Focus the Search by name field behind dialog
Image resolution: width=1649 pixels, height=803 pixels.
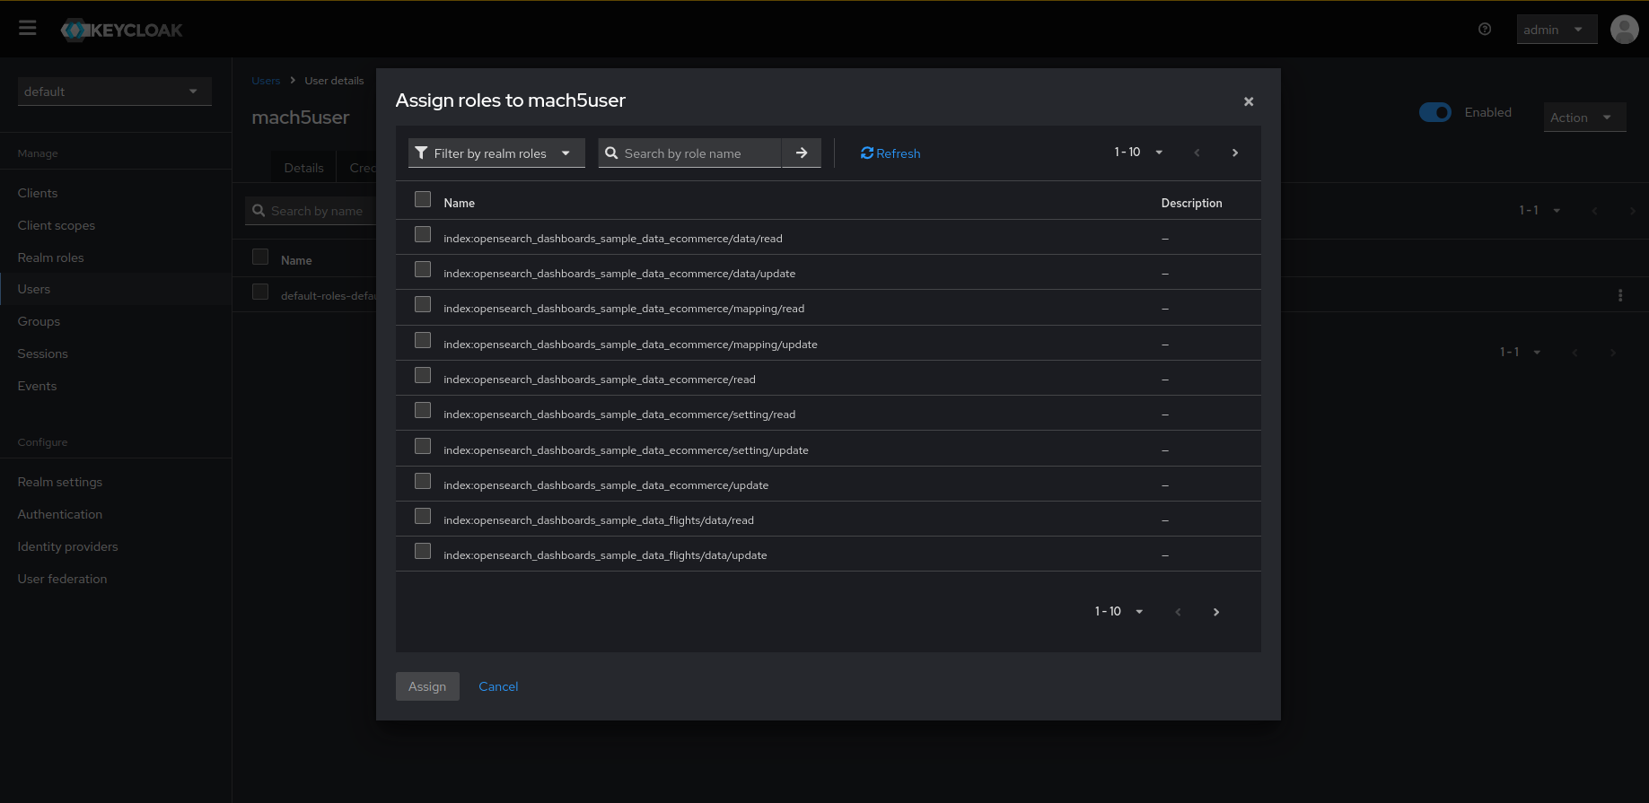311,211
